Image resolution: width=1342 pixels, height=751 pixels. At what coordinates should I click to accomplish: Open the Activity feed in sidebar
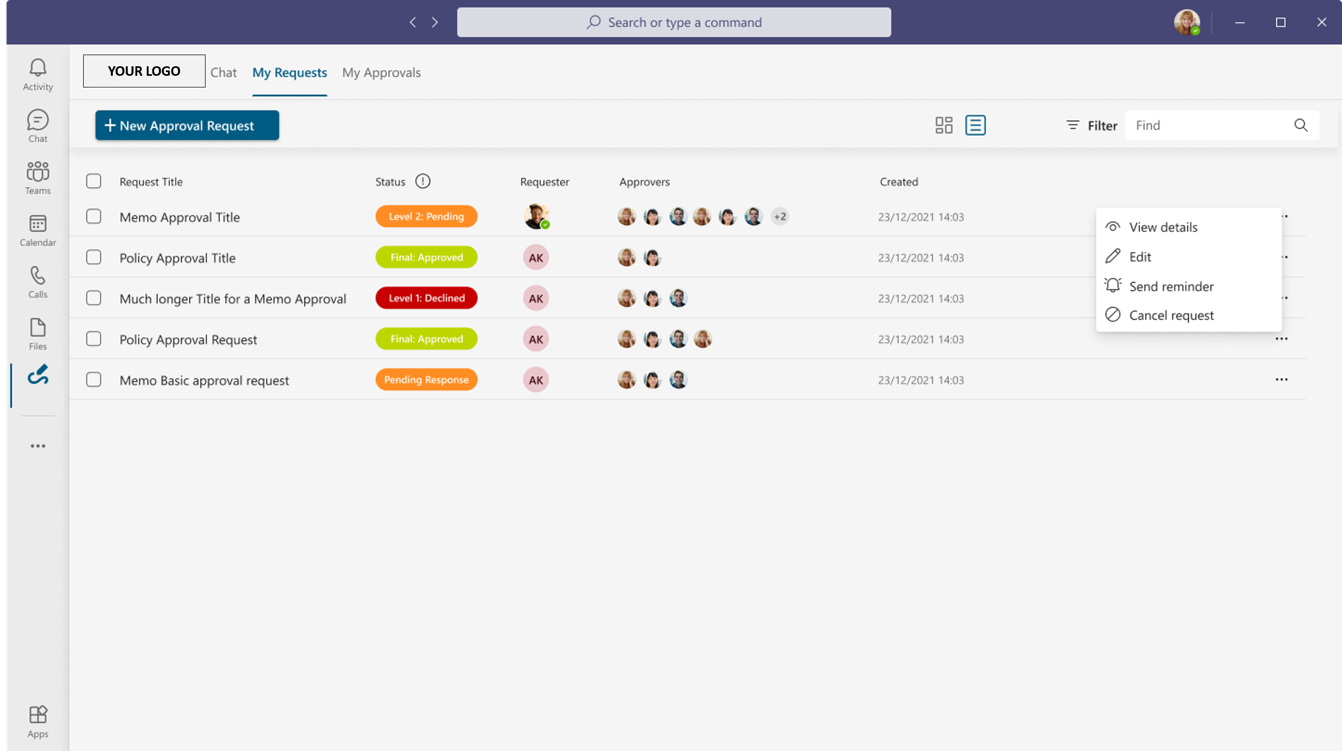coord(38,74)
